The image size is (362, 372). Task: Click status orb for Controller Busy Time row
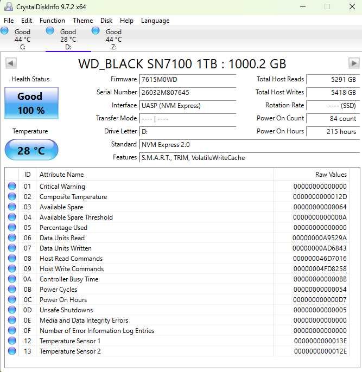click(x=12, y=279)
